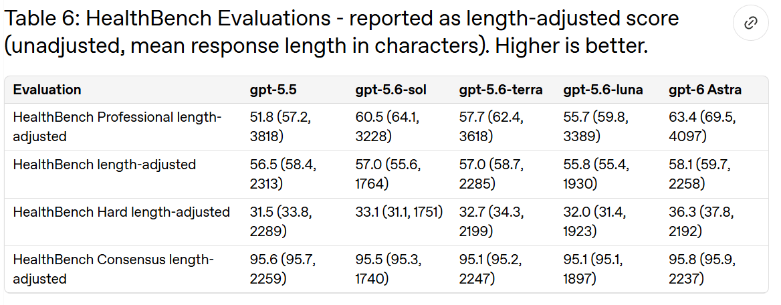The height and width of the screenshot is (305, 781).
Task: Click the HealthBench Professional length-adjusted row label
Action: (x=117, y=126)
